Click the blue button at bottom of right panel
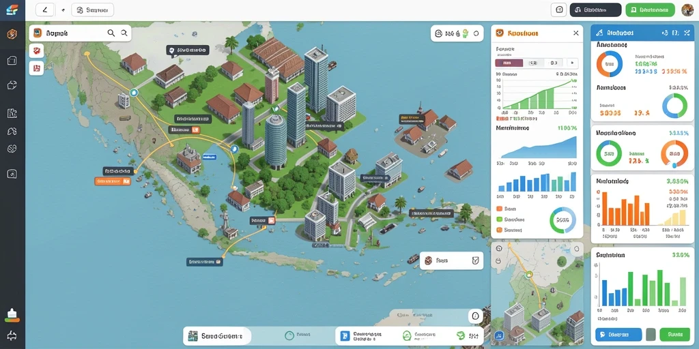 (618, 334)
